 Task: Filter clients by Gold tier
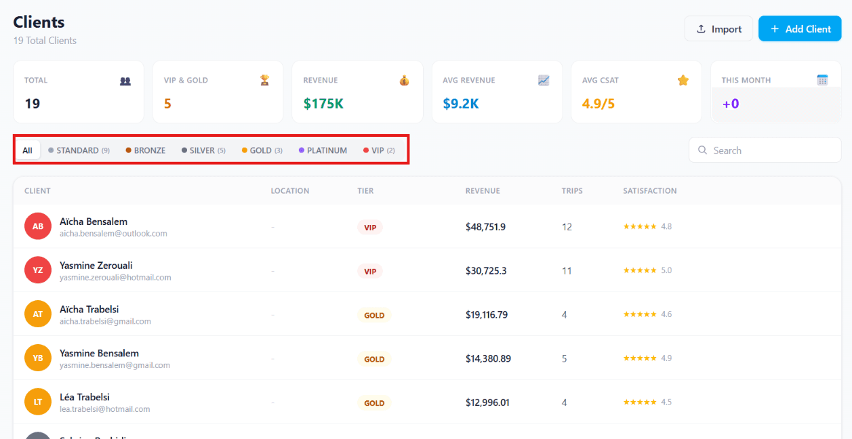[262, 150]
